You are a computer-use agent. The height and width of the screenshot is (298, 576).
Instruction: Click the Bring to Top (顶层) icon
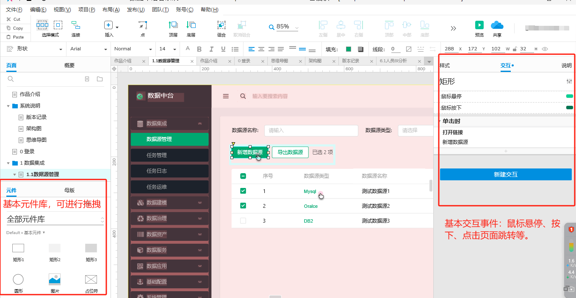point(173,25)
